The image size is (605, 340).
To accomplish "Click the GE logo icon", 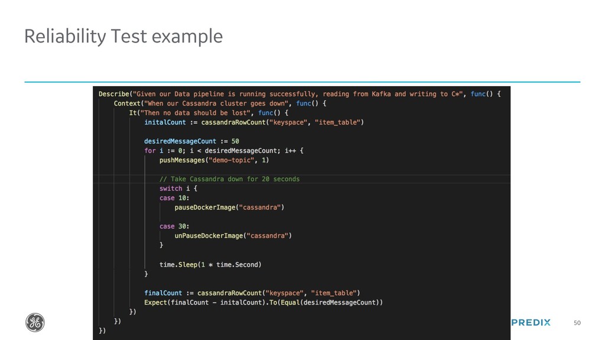I will pyautogui.click(x=35, y=323).
